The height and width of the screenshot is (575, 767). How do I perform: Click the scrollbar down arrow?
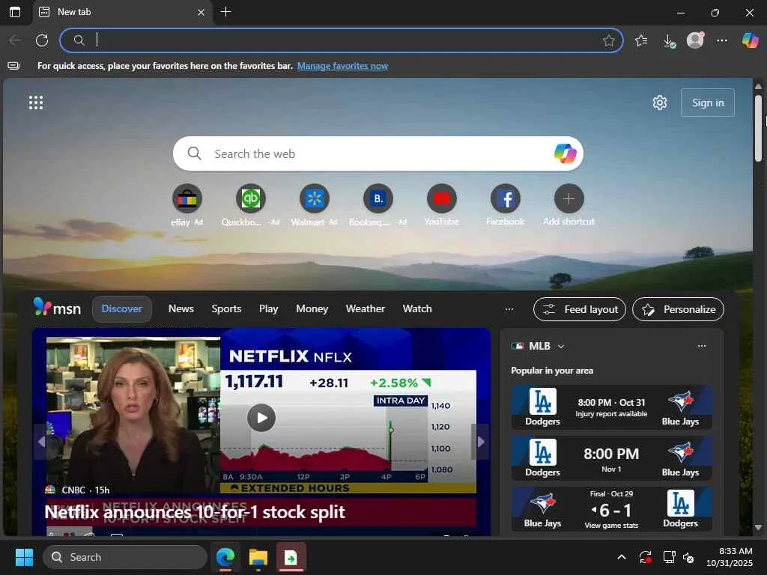[x=758, y=527]
